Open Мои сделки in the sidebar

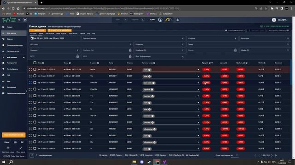tap(13, 33)
